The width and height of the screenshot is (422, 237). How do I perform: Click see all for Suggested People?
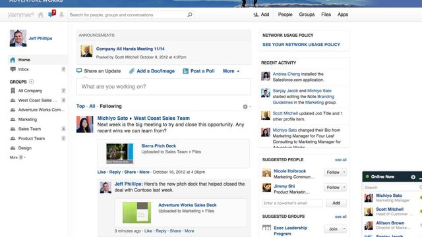coord(340,160)
